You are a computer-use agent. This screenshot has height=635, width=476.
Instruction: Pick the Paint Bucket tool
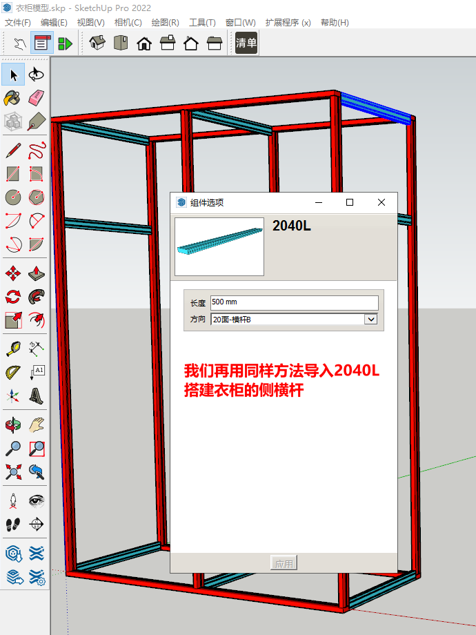[x=12, y=97]
